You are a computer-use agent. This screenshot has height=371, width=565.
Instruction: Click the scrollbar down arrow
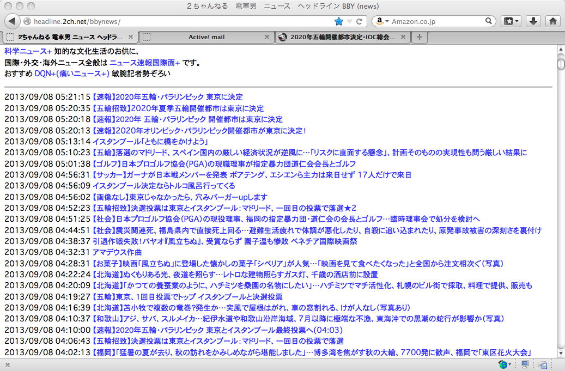tap(561, 353)
